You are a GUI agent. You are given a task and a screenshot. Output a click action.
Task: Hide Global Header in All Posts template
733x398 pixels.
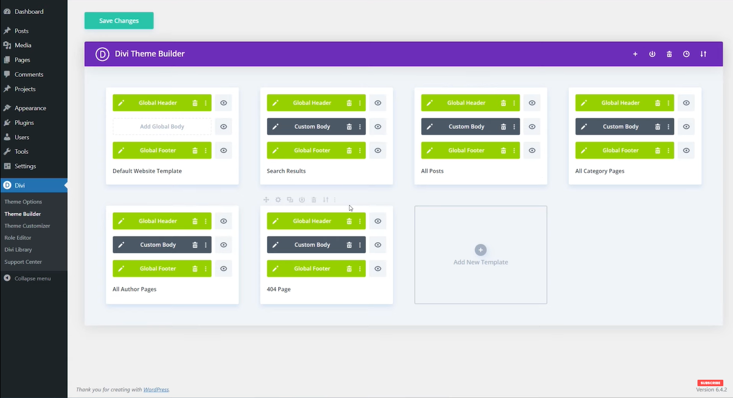(x=532, y=103)
